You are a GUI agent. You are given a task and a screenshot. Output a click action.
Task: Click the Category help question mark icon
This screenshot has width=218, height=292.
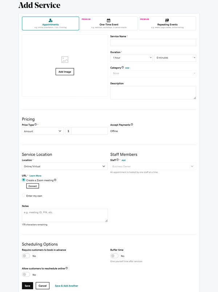pos(123,67)
